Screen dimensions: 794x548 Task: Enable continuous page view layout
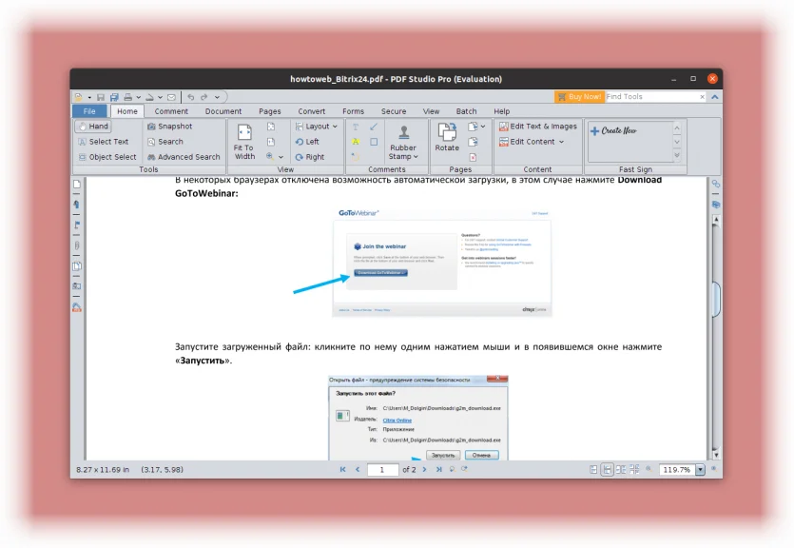click(607, 469)
